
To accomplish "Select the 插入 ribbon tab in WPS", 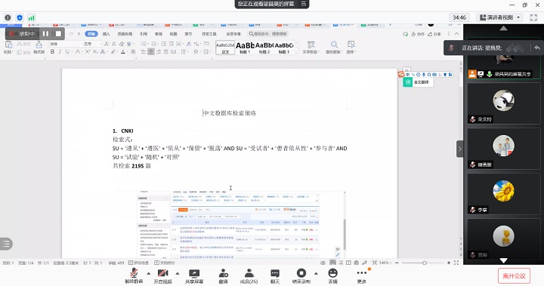I will (x=107, y=34).
